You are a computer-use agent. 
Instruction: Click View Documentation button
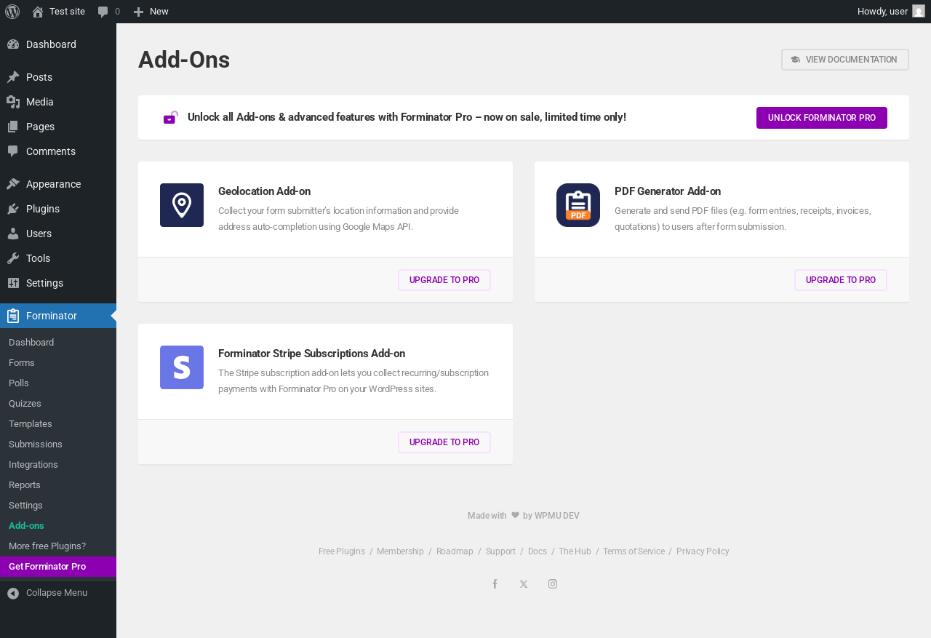845,60
